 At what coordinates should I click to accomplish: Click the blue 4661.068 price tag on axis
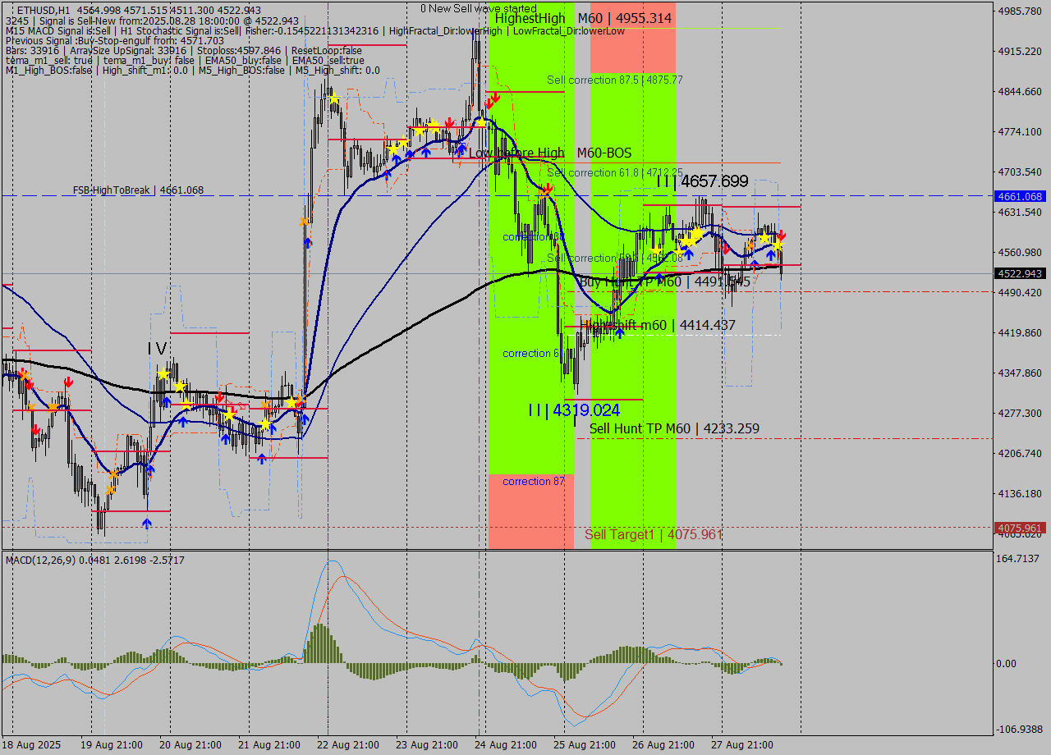[x=1019, y=196]
